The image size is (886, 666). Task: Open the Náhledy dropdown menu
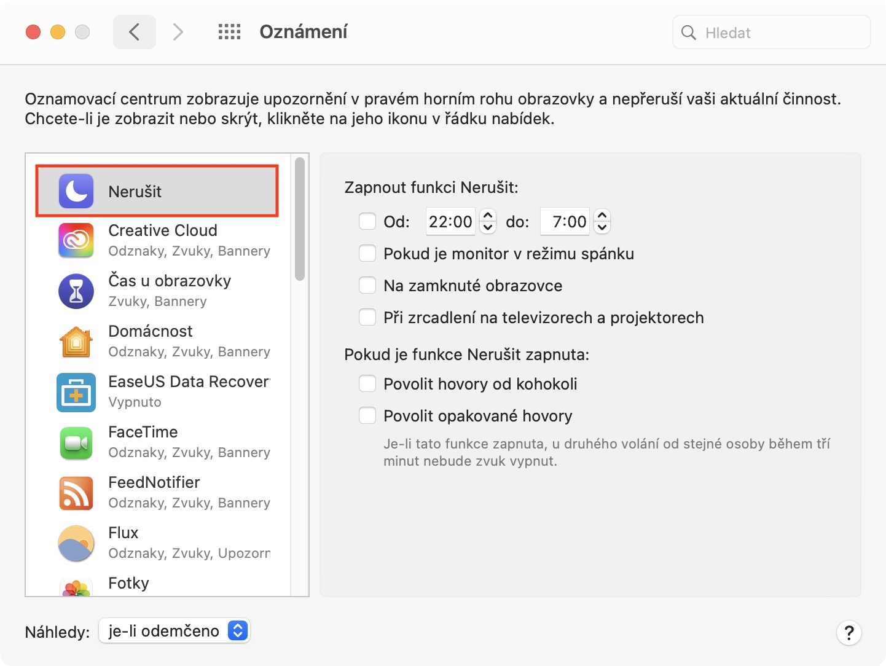[174, 630]
